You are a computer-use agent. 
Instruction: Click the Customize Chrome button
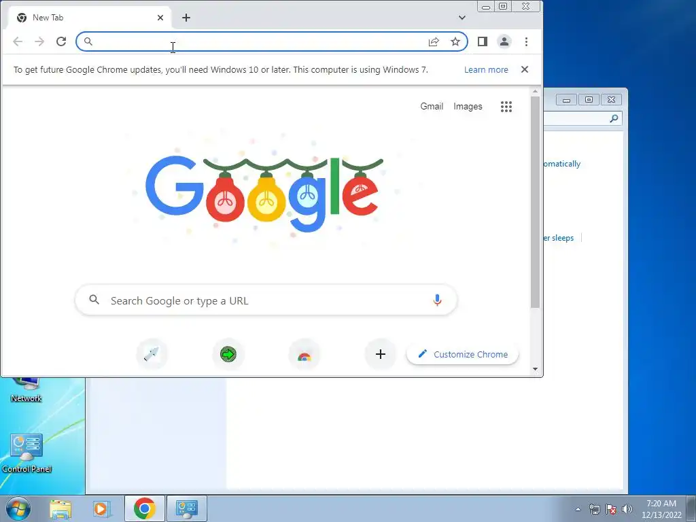click(x=462, y=354)
